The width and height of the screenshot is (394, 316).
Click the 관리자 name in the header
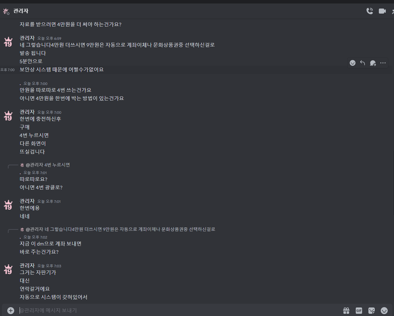point(21,11)
